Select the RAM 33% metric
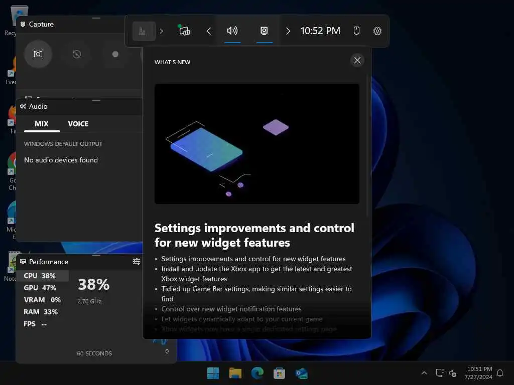 click(42, 312)
